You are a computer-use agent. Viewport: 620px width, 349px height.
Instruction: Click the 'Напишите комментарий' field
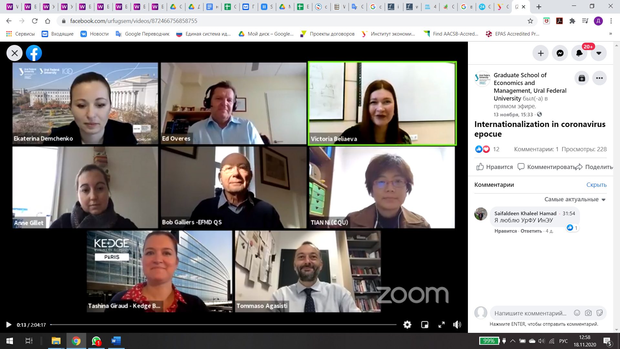(x=530, y=313)
